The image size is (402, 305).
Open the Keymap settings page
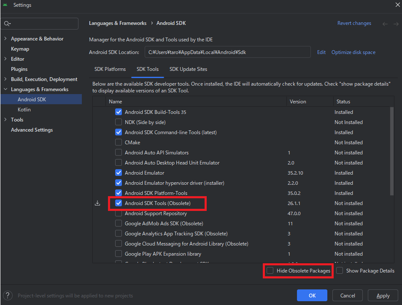[x=20, y=49]
